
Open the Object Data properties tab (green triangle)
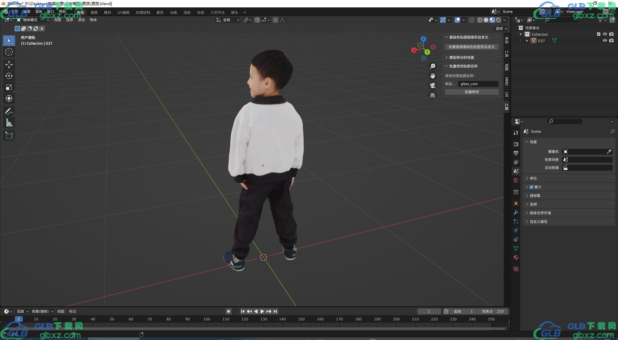click(516, 248)
